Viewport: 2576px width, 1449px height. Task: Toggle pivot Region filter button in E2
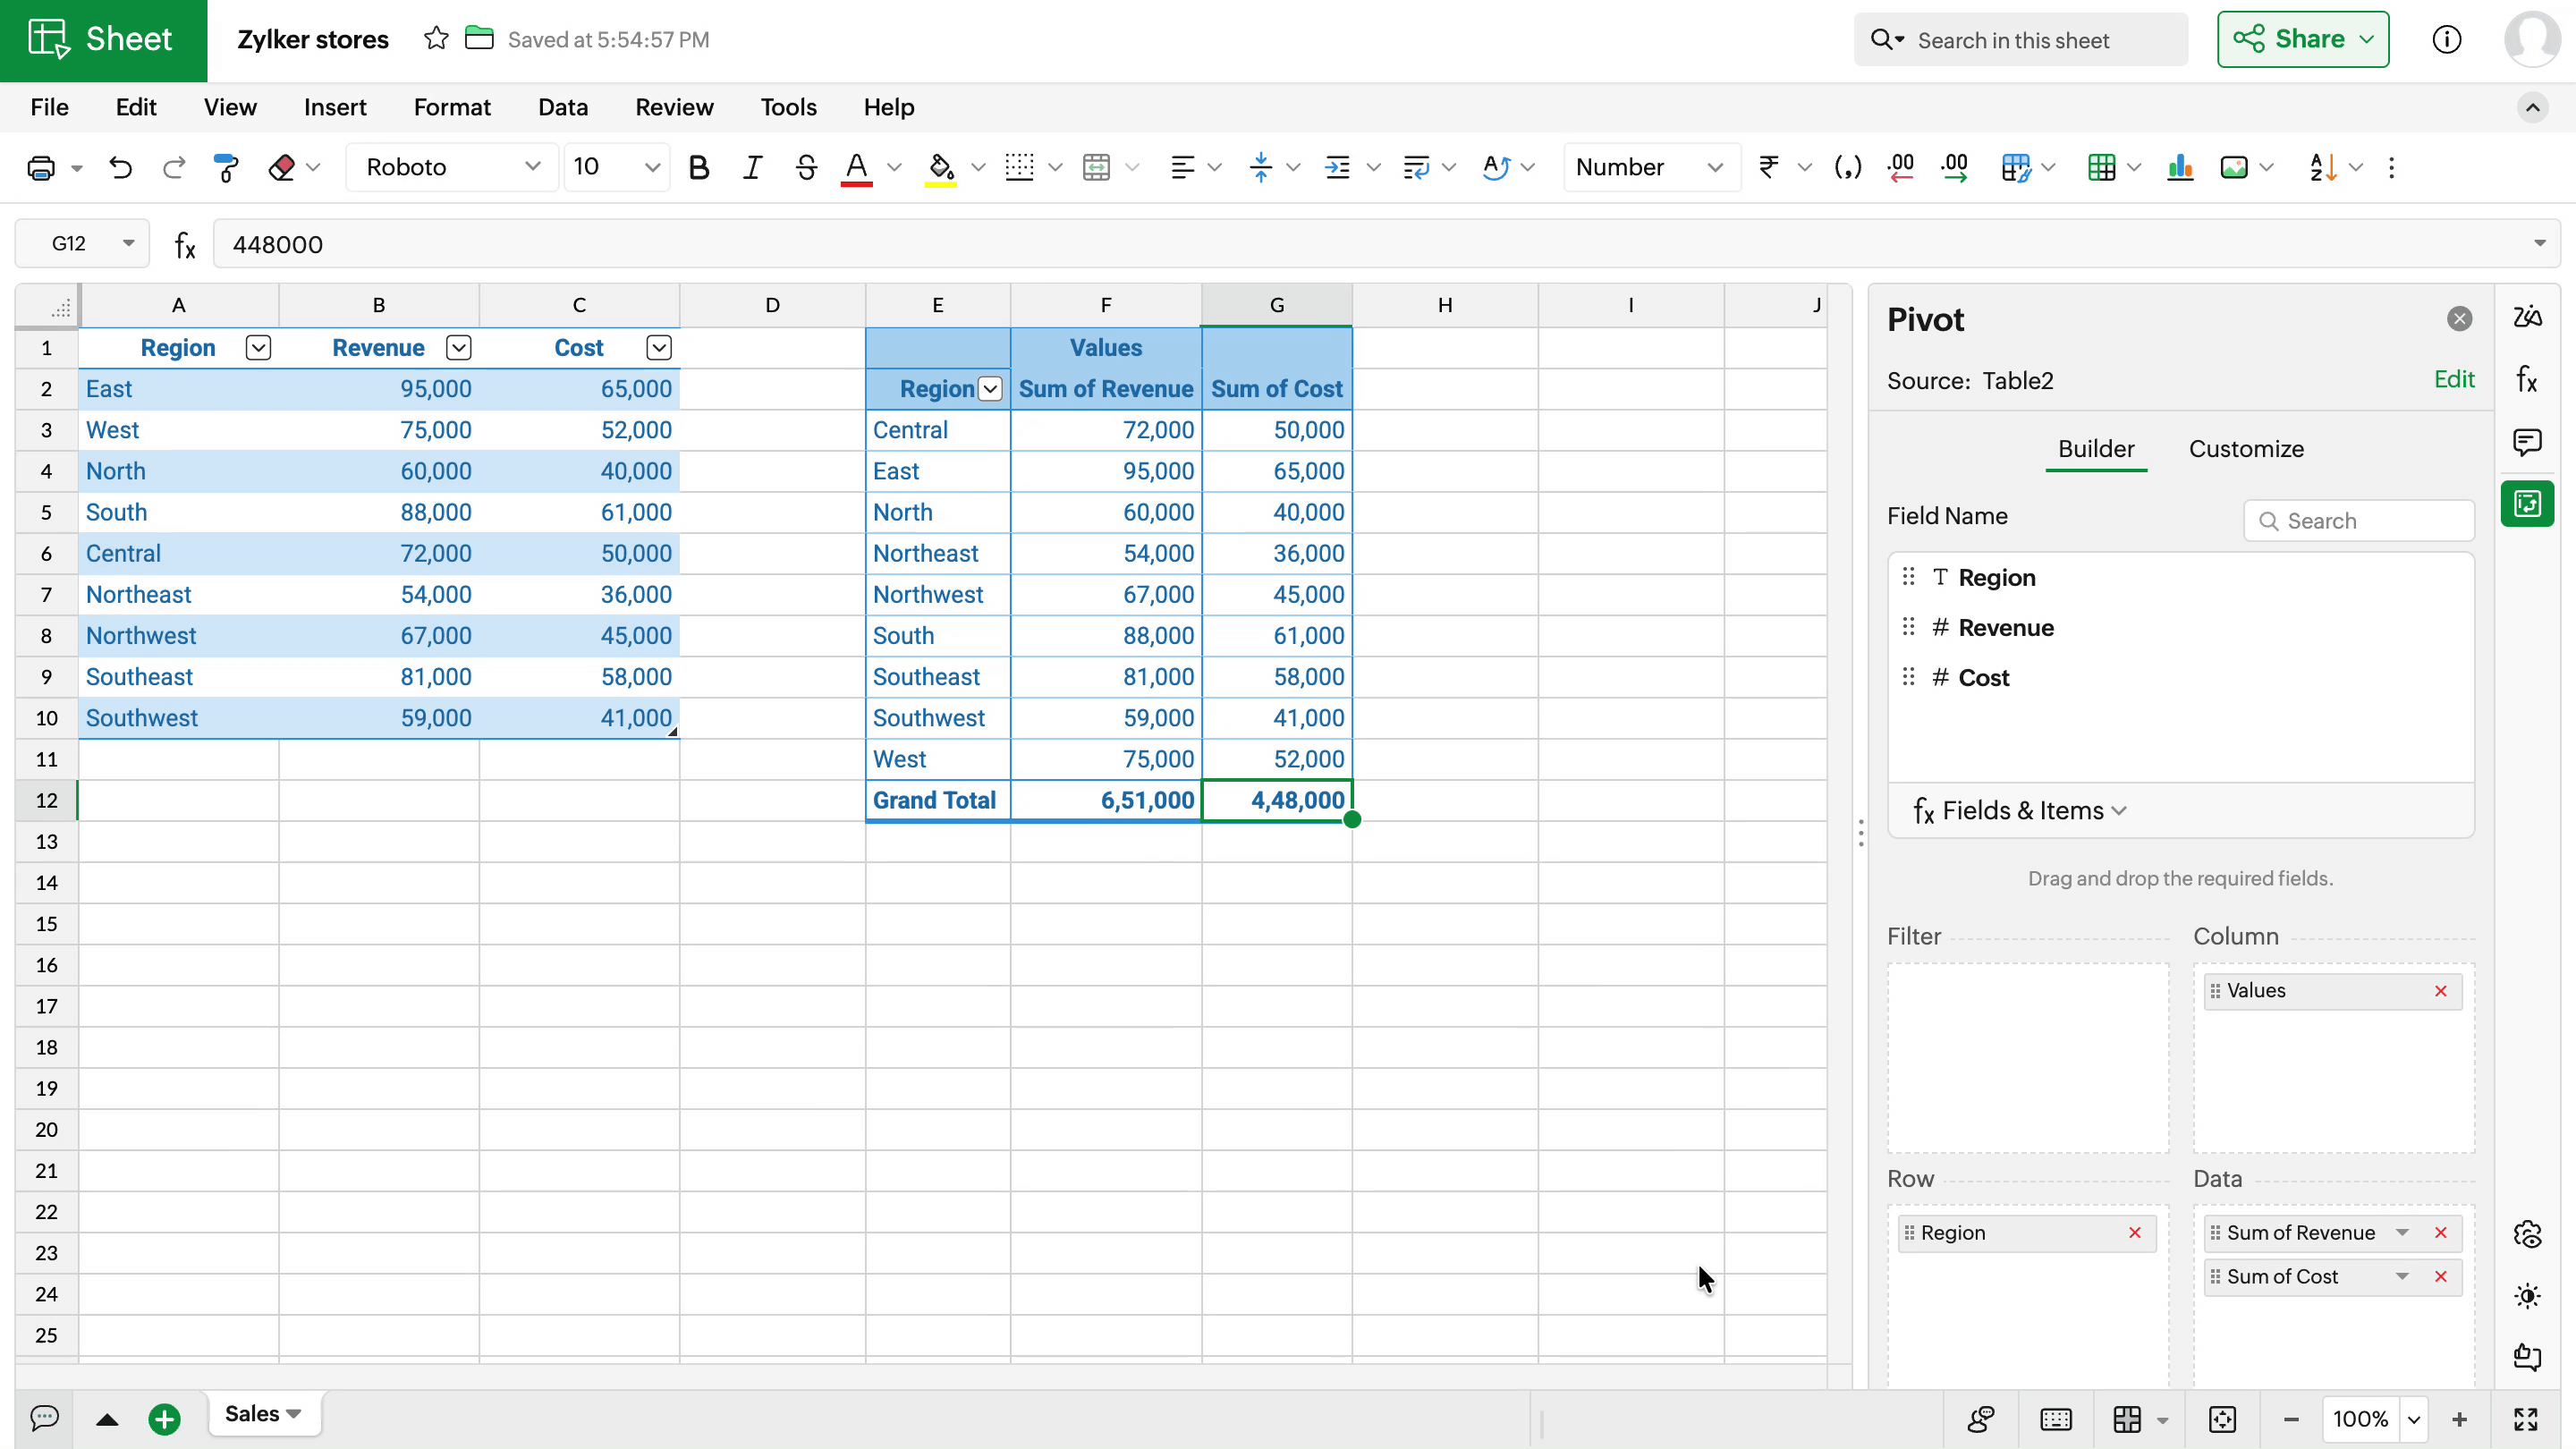tap(990, 389)
